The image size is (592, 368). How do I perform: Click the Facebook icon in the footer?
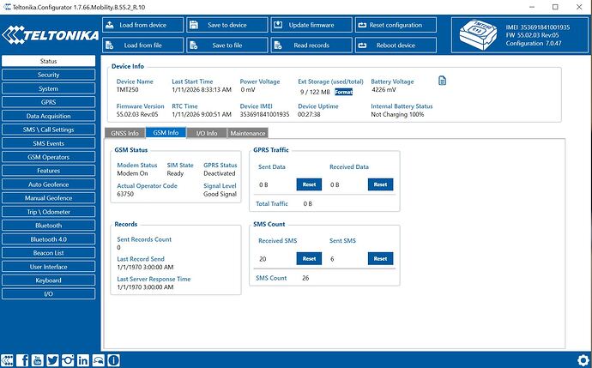click(23, 359)
